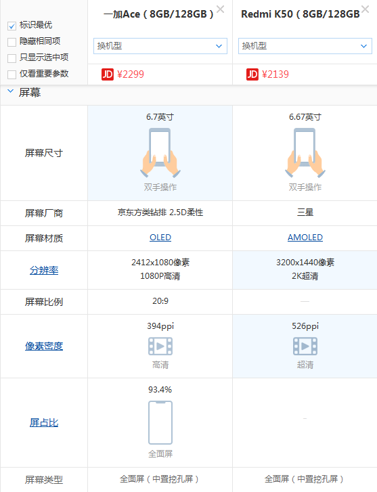
Task: Open the ¥2299 JD price link
Action: point(131,74)
